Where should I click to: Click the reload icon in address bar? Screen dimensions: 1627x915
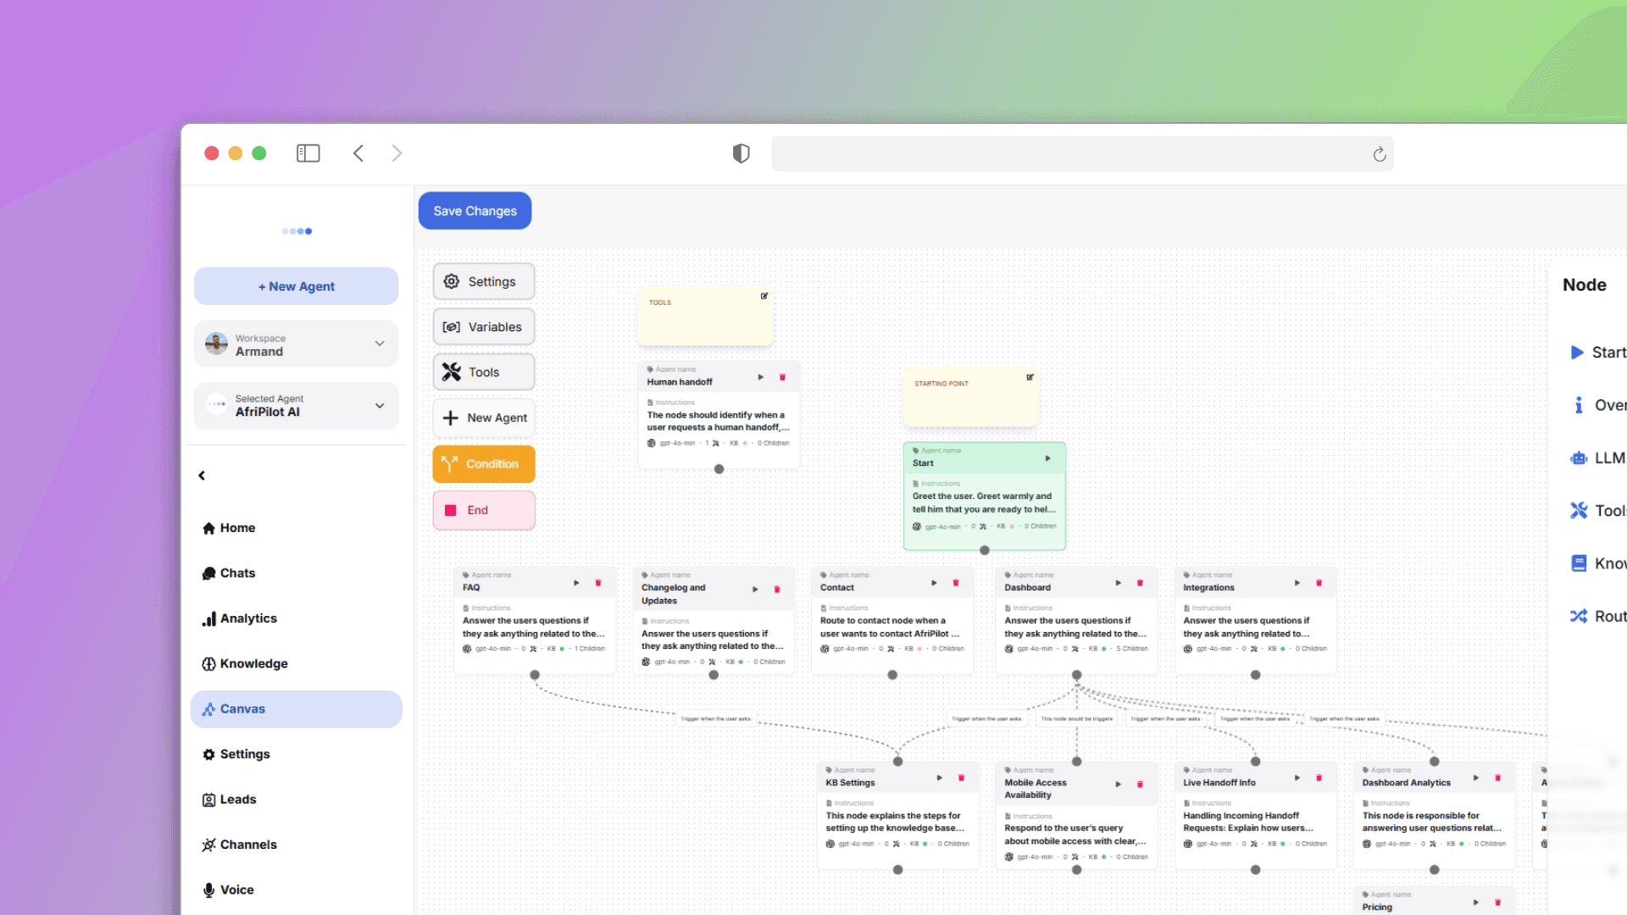1379,154
